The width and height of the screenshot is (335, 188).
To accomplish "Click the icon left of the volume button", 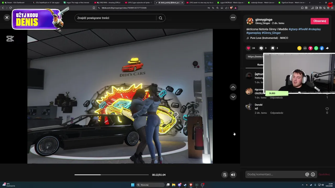I will point(225,175).
